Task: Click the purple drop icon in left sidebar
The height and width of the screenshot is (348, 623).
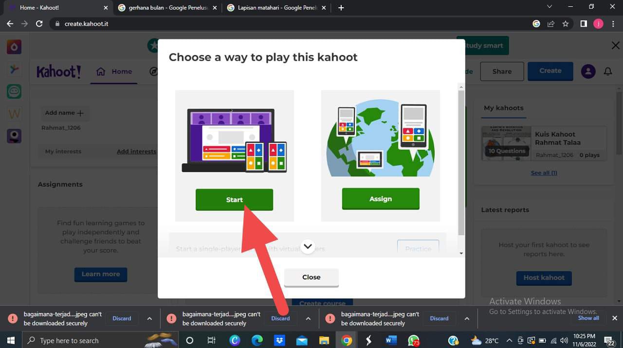Action: pos(14,47)
